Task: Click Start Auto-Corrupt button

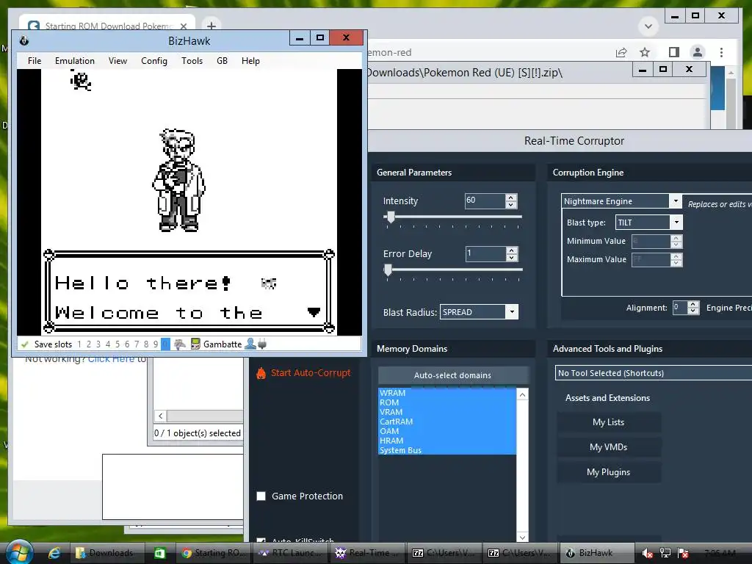Action: click(304, 372)
